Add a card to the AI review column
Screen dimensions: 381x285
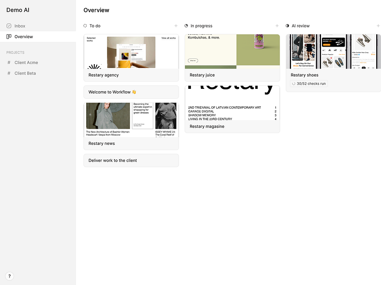coord(378,26)
